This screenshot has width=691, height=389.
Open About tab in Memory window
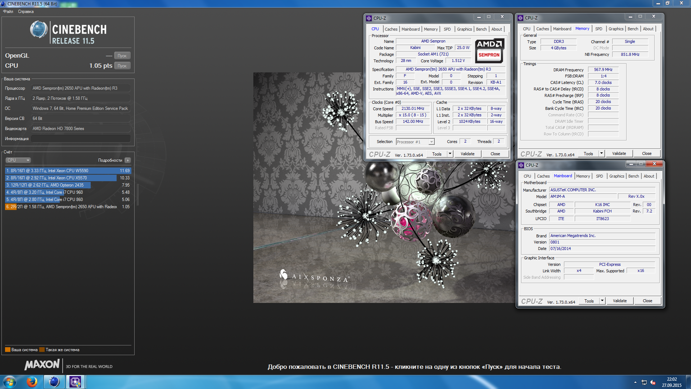click(648, 29)
